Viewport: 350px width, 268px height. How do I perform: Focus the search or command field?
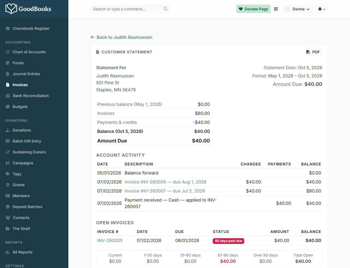click(x=130, y=9)
